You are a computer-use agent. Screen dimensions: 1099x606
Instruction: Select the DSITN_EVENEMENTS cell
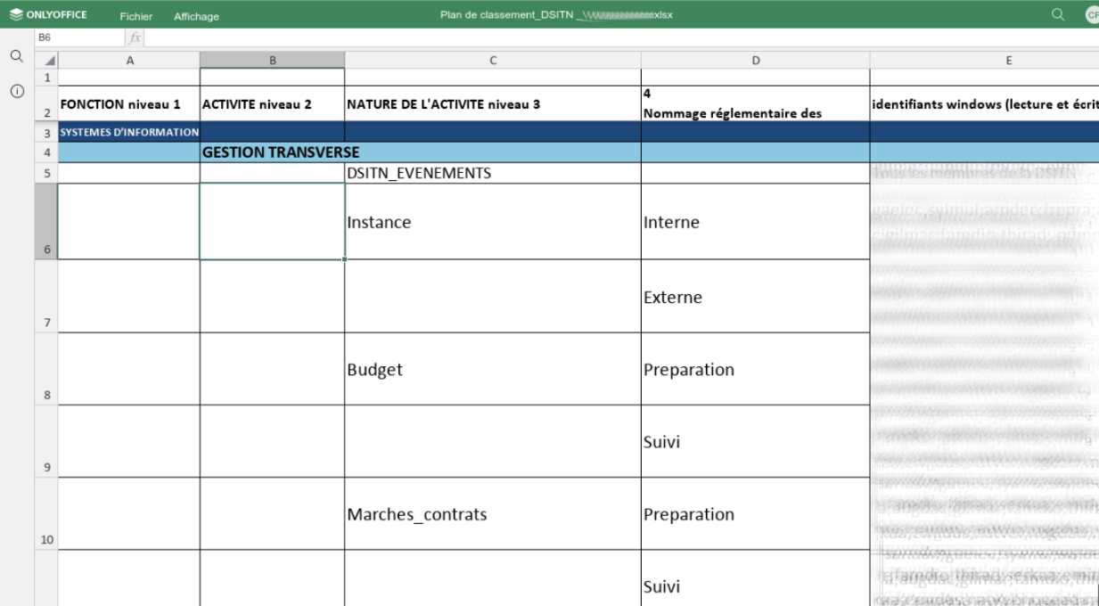tap(491, 173)
